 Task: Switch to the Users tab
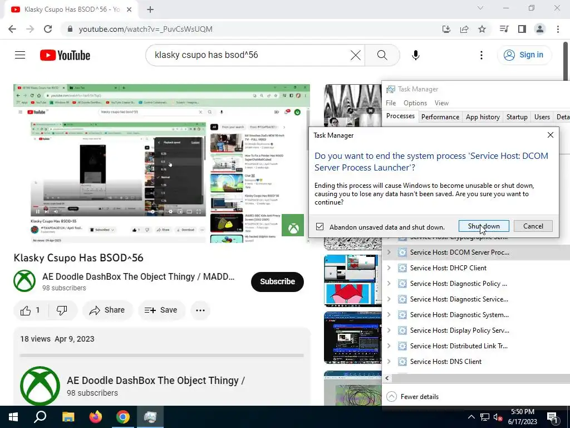(x=542, y=117)
